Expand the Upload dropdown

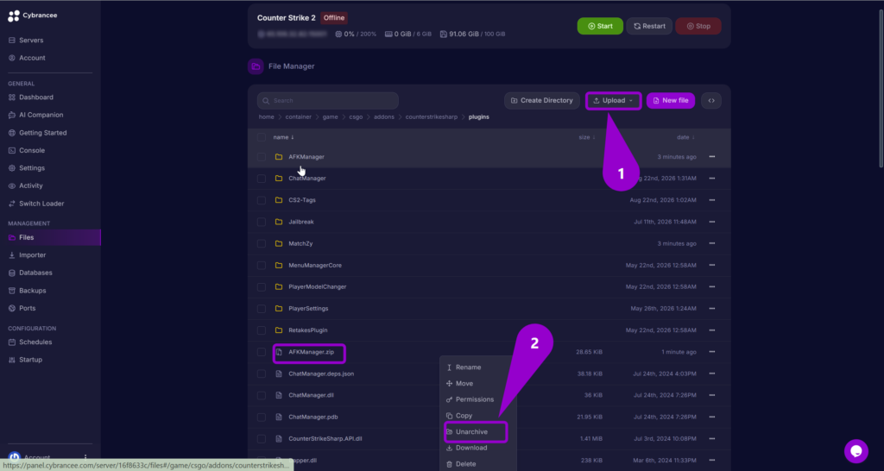coord(614,100)
